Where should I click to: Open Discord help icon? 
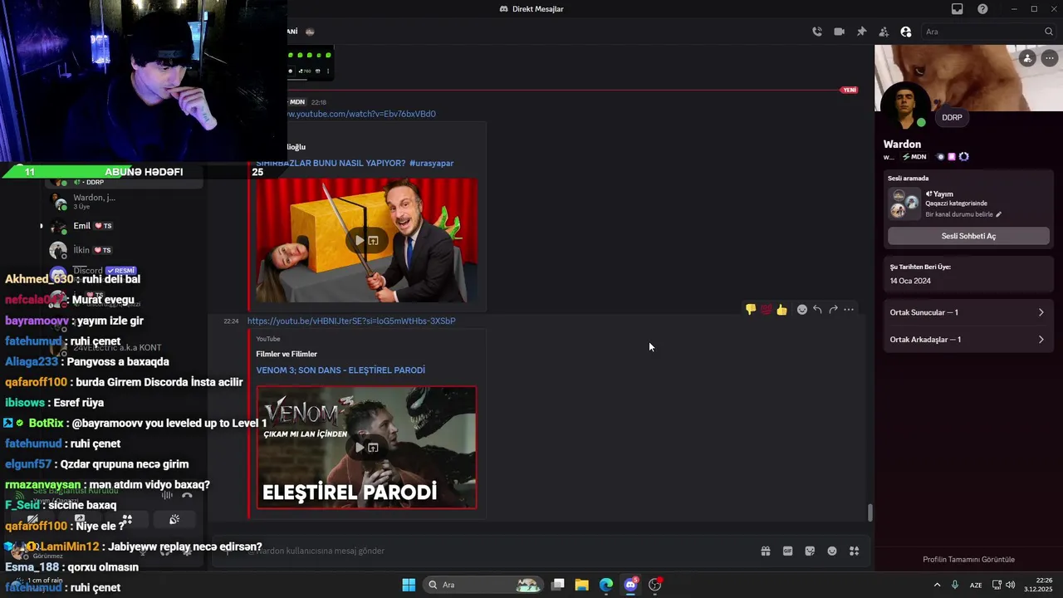click(x=983, y=9)
